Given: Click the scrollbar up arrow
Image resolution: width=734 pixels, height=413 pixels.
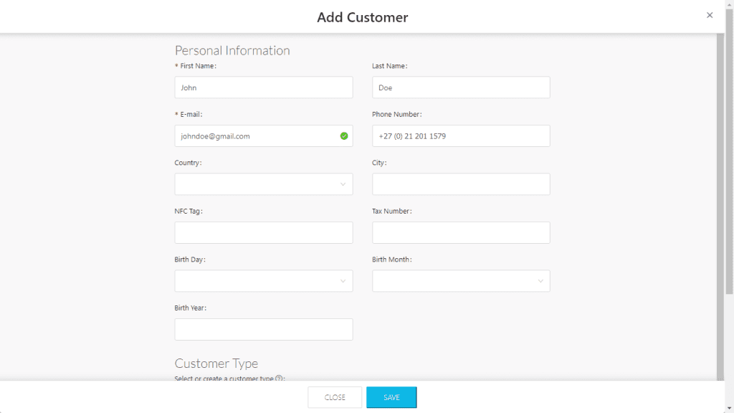Looking at the screenshot, I should [728, 6].
